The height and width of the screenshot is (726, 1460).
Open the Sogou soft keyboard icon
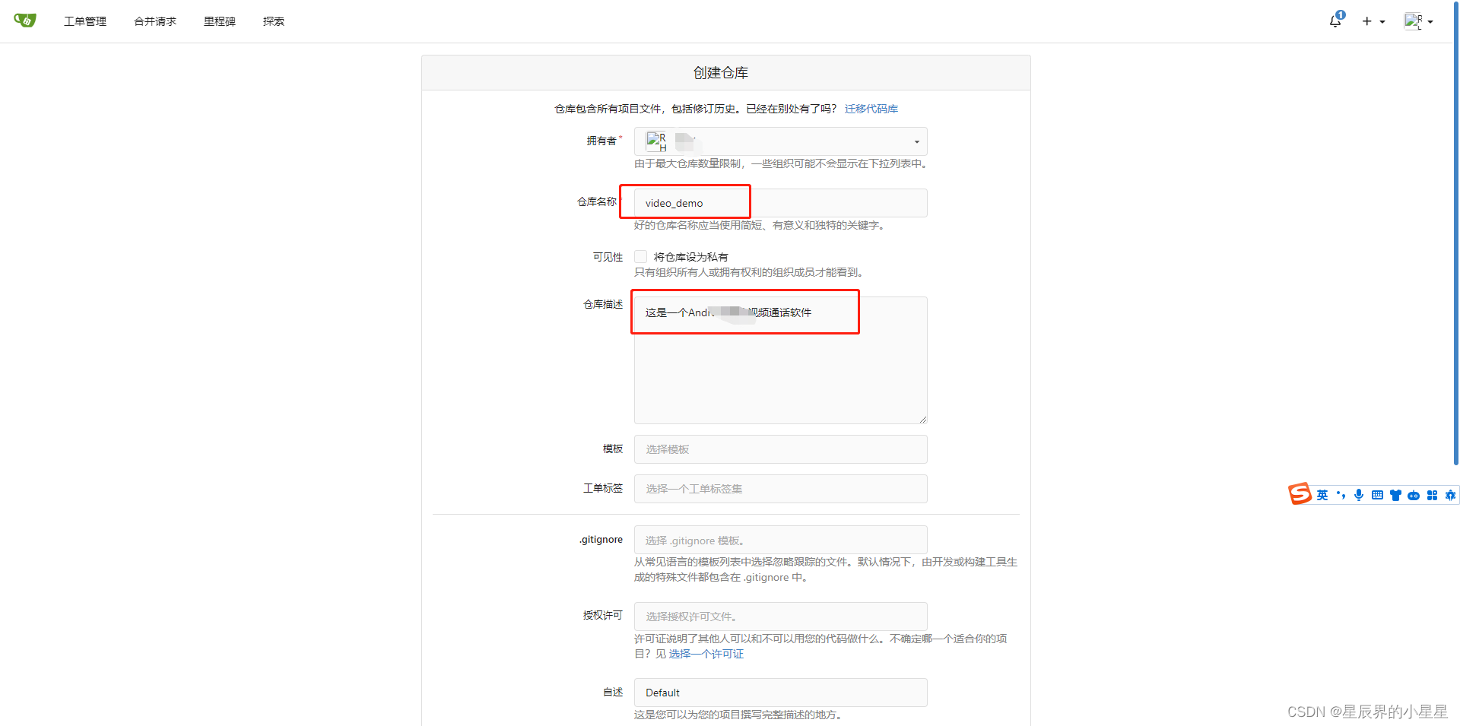pos(1377,495)
